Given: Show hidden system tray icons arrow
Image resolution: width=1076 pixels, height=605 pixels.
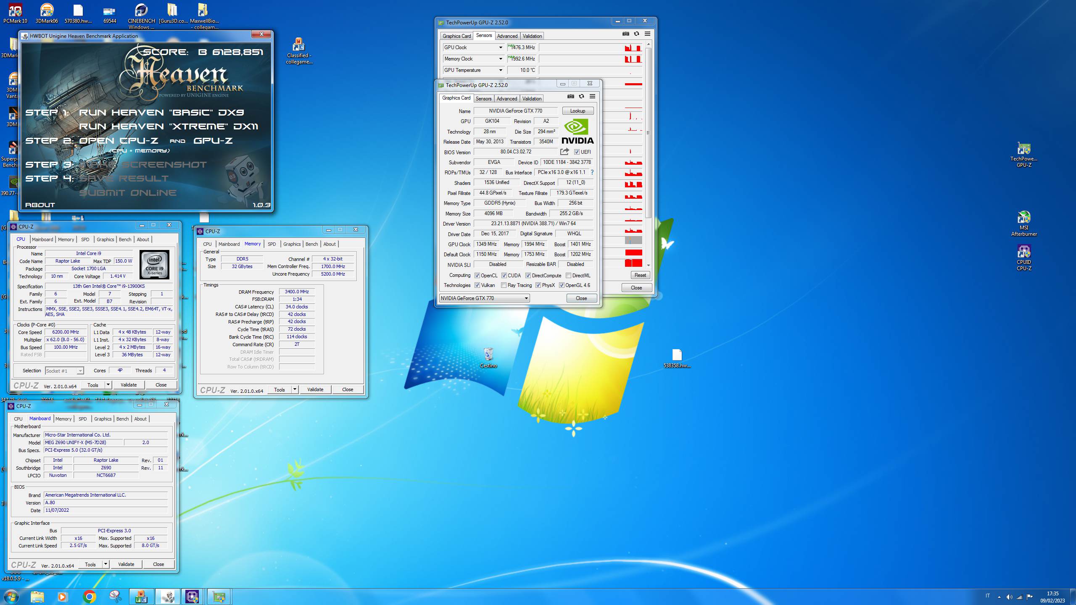Looking at the screenshot, I should coord(999,597).
